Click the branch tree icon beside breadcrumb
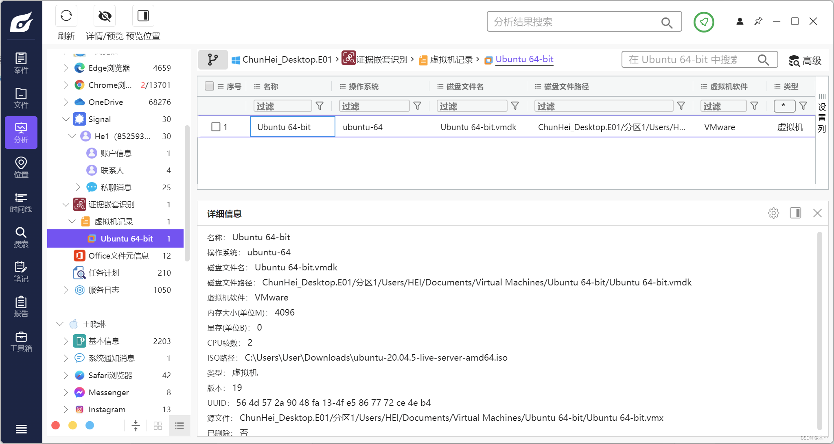 (x=212, y=60)
